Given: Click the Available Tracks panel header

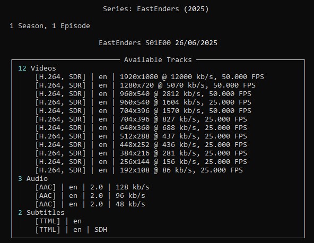Looking at the screenshot, I should coord(158,60).
